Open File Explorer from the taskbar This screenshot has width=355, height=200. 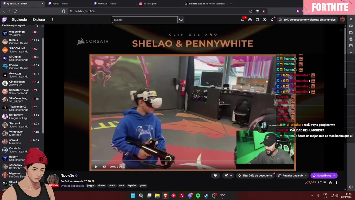tap(157, 196)
